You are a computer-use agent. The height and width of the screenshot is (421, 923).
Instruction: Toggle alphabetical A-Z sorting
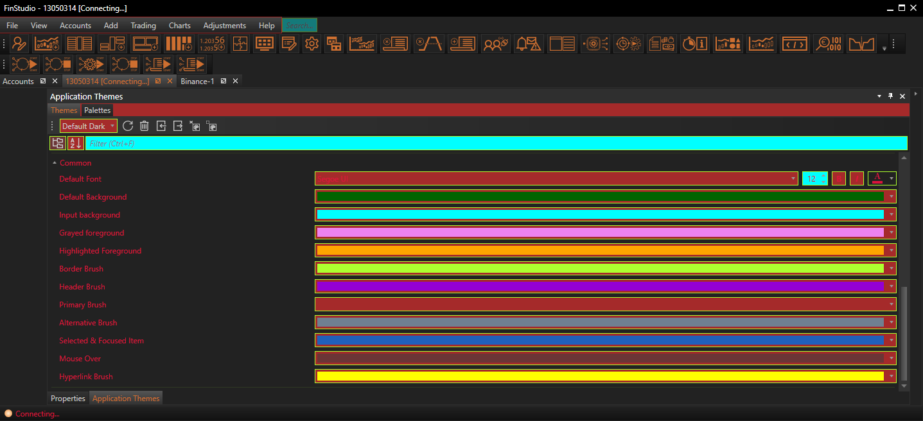pyautogui.click(x=75, y=143)
